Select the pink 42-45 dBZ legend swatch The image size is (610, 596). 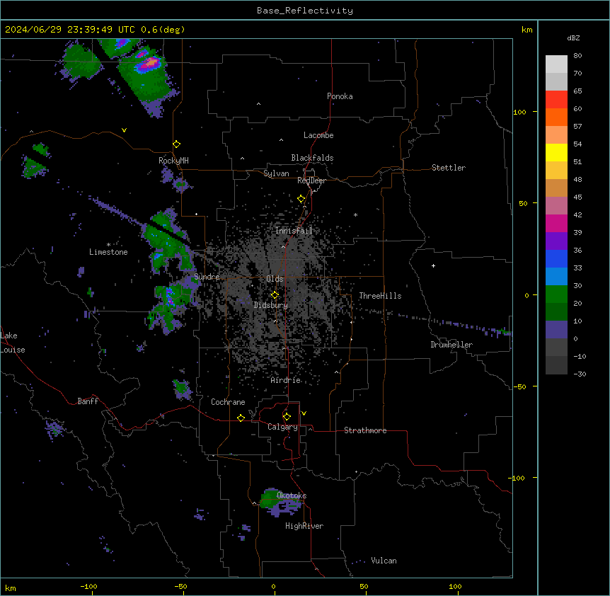pos(556,206)
